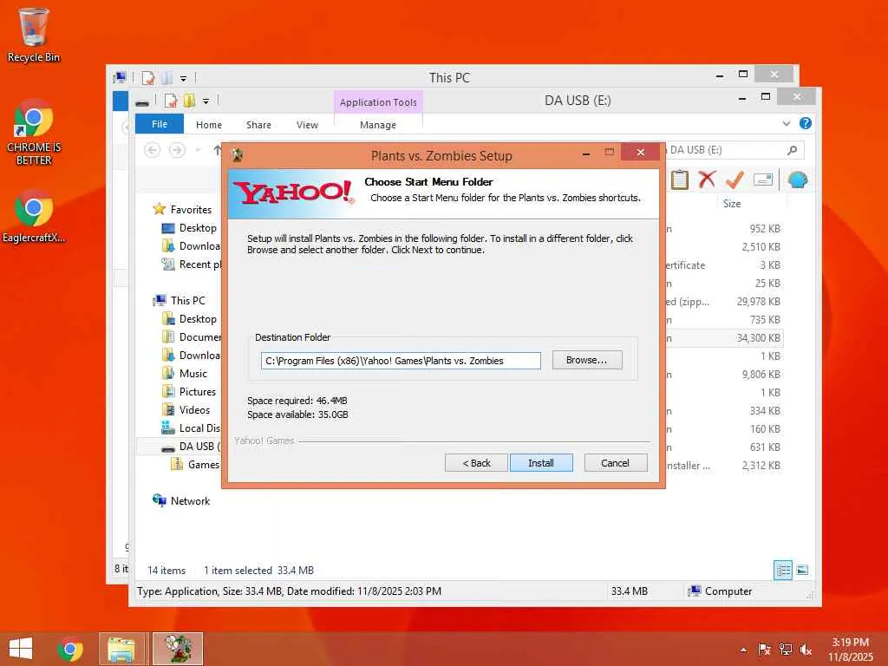Click the Properties icon in DA USB quick access toolbar
The width and height of the screenshot is (888, 666).
click(171, 101)
